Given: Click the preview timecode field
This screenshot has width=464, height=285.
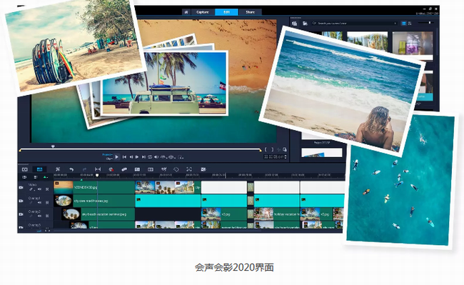Looking at the screenshot, I should (273, 157).
